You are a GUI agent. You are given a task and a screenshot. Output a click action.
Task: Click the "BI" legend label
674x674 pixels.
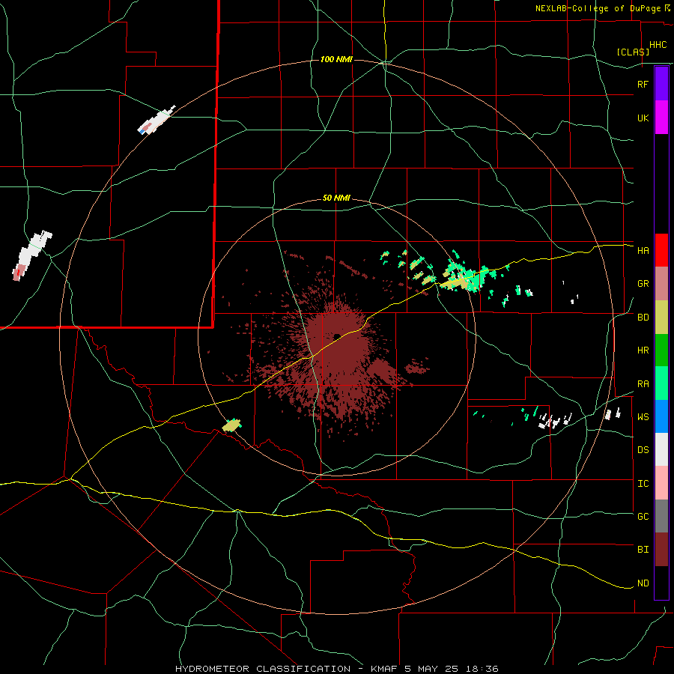click(643, 550)
